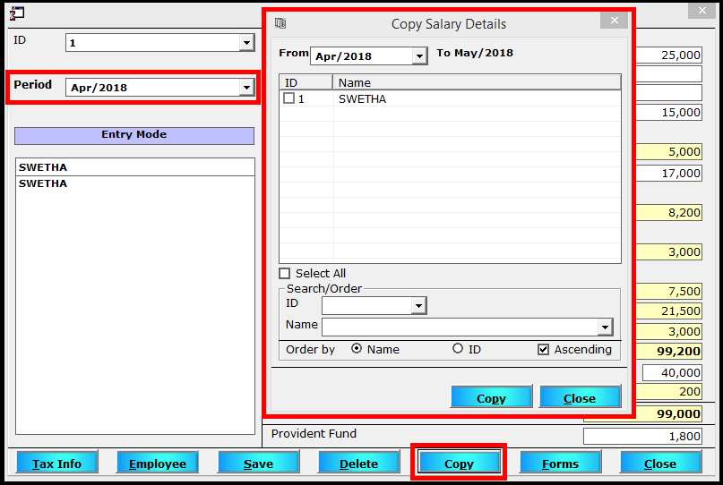The image size is (723, 485).
Task: Open Forms
Action: tap(560, 463)
